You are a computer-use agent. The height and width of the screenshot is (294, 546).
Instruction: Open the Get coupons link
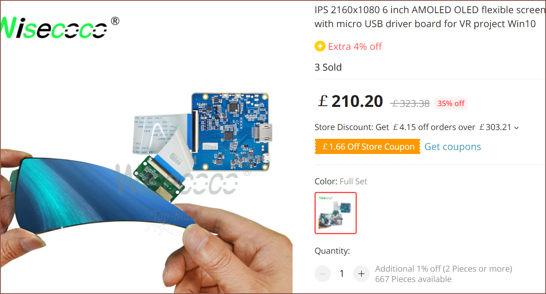(x=453, y=146)
